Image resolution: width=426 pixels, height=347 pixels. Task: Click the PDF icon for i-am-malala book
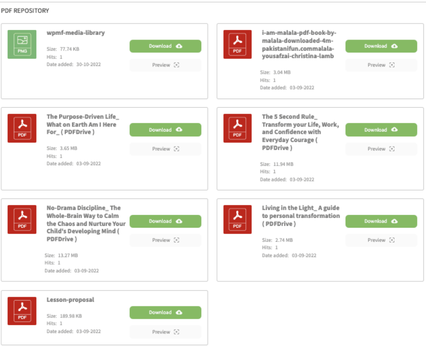click(237, 44)
